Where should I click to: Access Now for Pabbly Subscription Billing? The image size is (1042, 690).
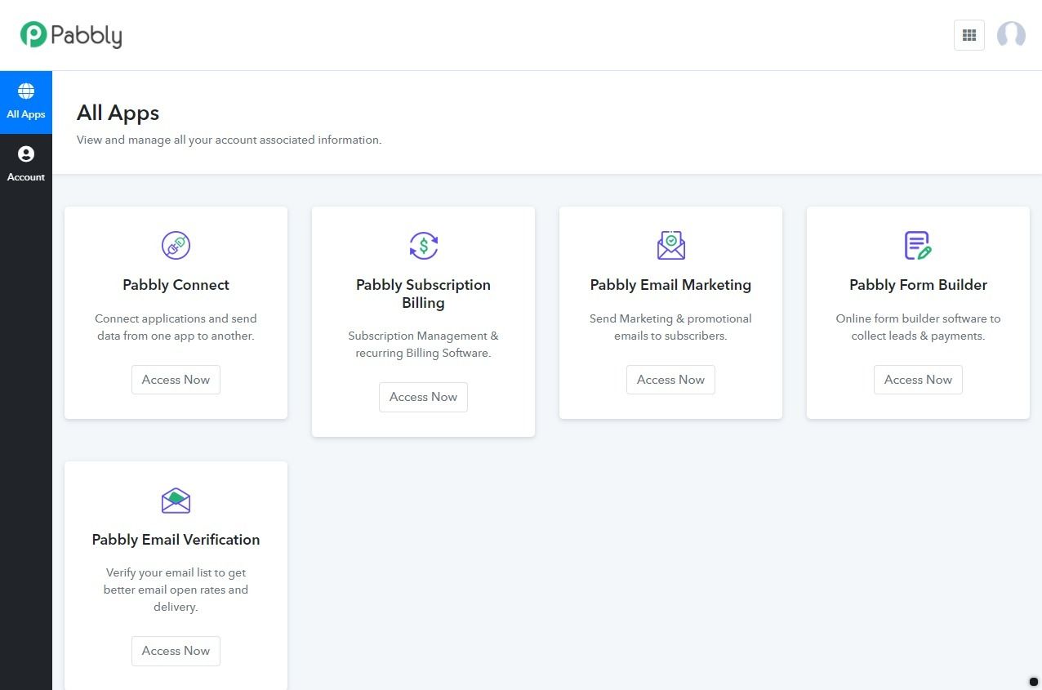pyautogui.click(x=423, y=397)
